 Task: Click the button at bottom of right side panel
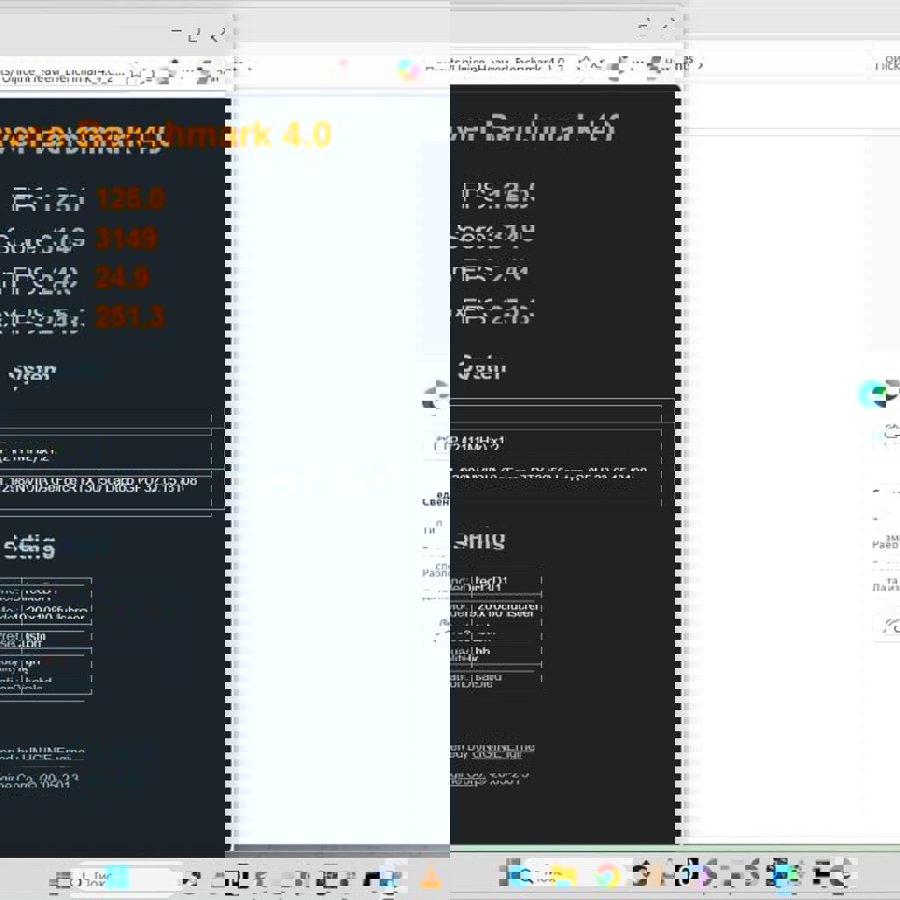(x=888, y=627)
